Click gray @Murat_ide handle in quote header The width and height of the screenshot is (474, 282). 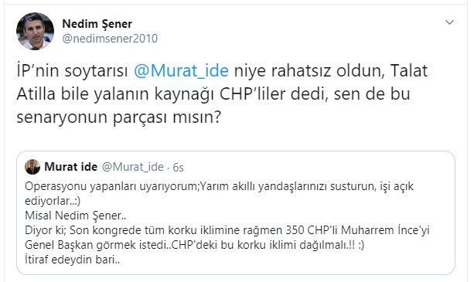point(133,167)
